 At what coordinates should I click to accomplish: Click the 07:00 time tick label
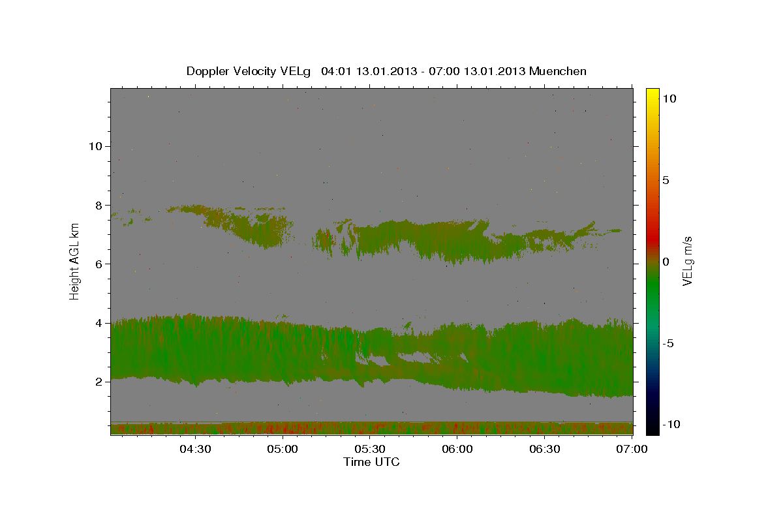632,449
